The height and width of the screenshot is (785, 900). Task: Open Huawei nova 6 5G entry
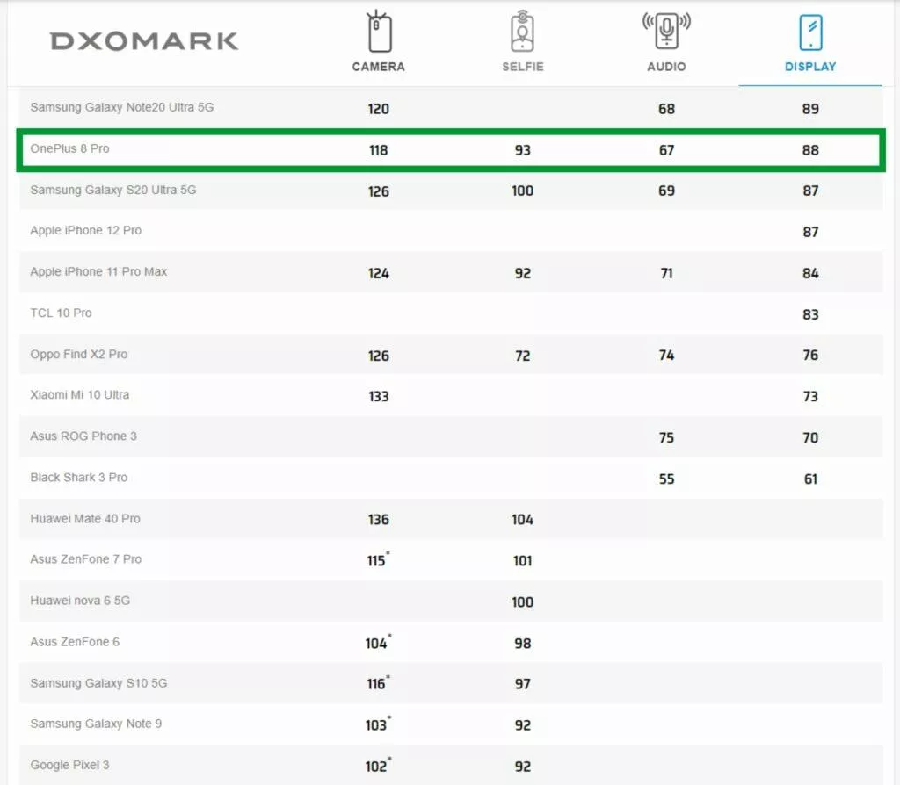click(x=80, y=601)
